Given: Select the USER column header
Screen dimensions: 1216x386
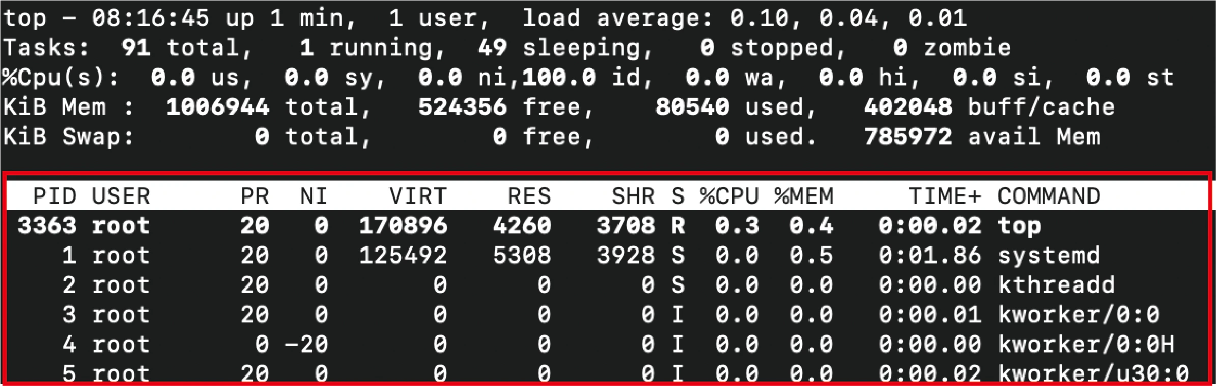Looking at the screenshot, I should tap(121, 196).
